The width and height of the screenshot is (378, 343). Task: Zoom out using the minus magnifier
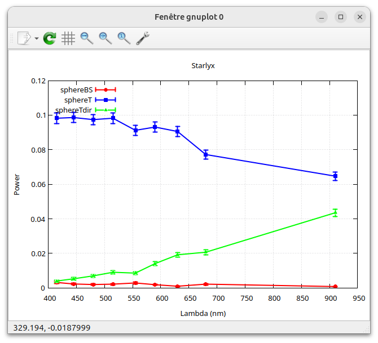click(87, 38)
